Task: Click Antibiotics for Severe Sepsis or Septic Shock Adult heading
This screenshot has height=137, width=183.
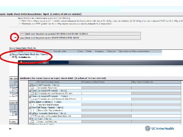Action: point(63,78)
